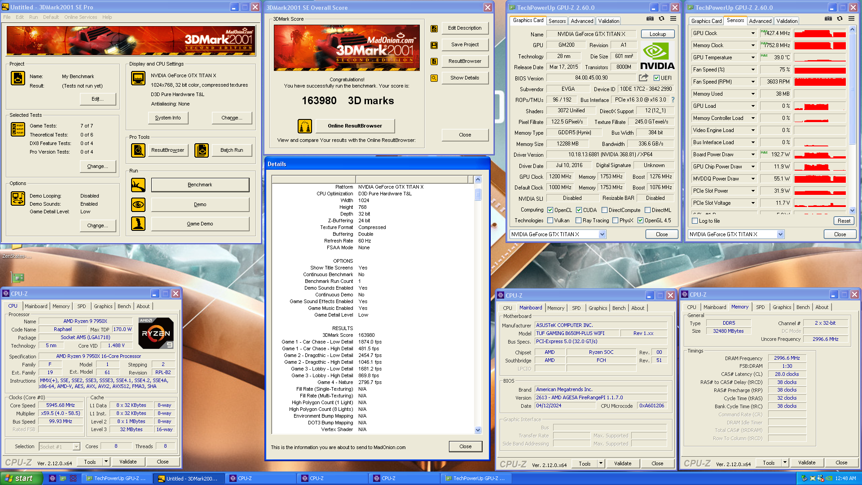Toggle the Vulkan checkbox
This screenshot has height=485, width=862.
pyautogui.click(x=550, y=220)
